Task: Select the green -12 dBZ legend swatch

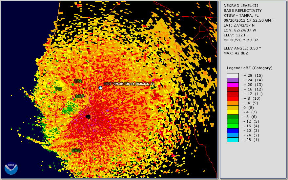Action: 233,121
